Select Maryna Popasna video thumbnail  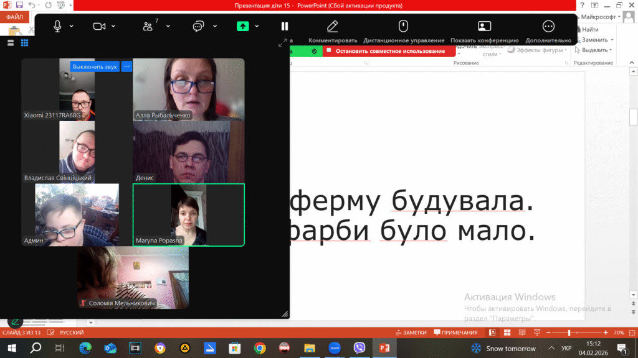[189, 214]
